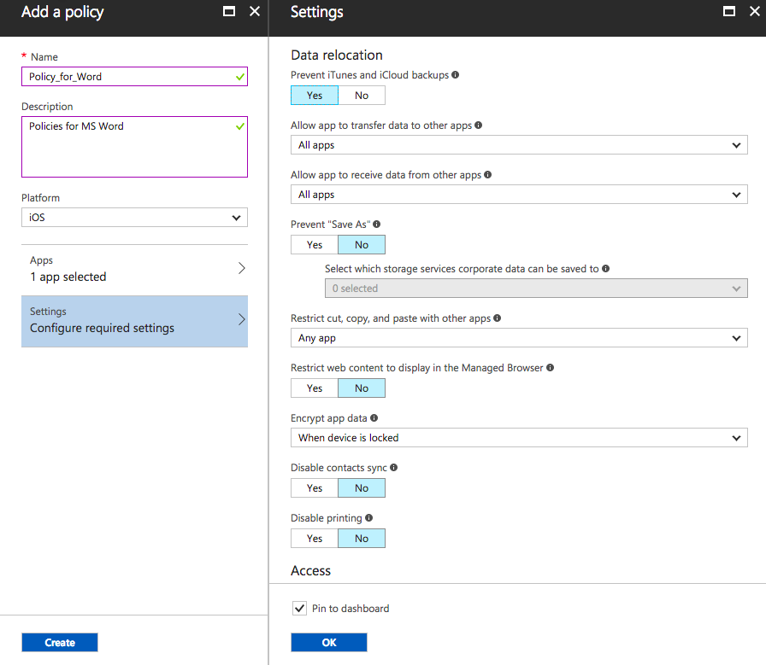Set Prevent "Save As" to Yes
The width and height of the screenshot is (766, 665).
click(315, 245)
